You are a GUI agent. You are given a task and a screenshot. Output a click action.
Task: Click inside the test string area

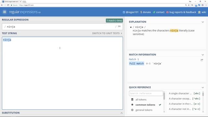[x=62, y=73]
